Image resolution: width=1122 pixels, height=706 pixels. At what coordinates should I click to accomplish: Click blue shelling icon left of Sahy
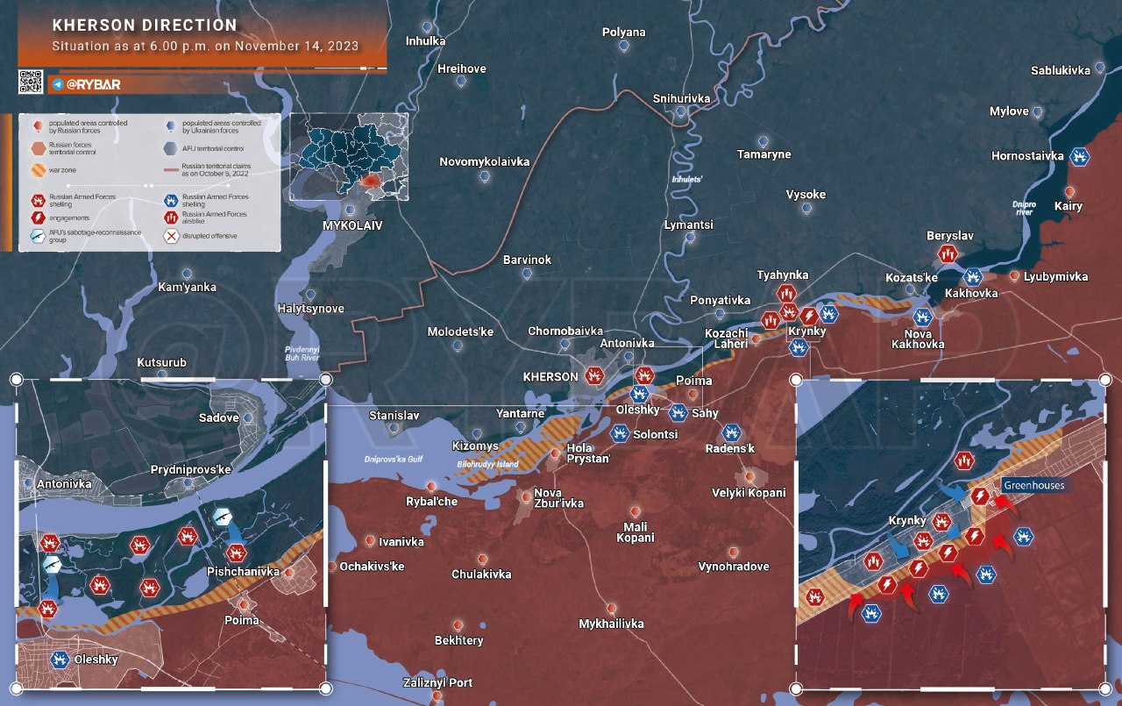point(678,411)
